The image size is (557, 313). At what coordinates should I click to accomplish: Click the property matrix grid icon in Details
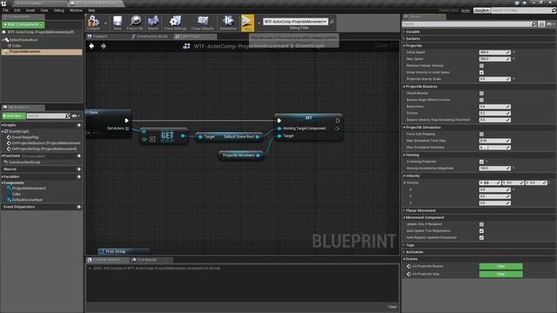click(541, 24)
